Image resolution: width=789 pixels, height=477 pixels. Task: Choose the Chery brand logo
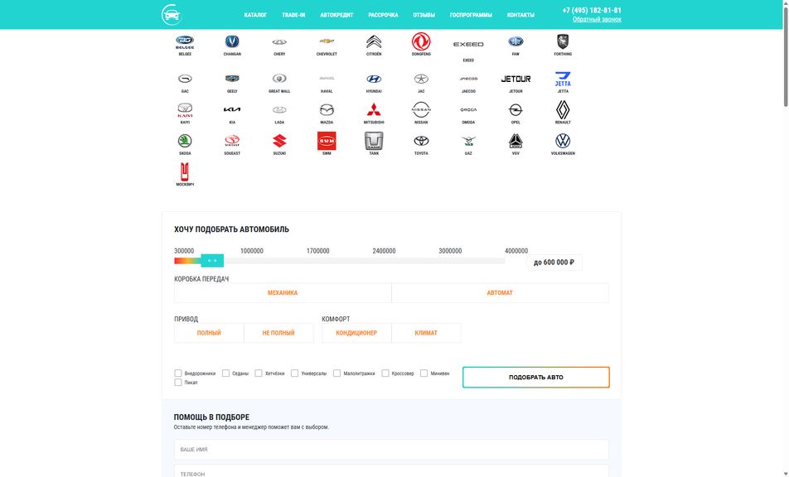(x=279, y=42)
